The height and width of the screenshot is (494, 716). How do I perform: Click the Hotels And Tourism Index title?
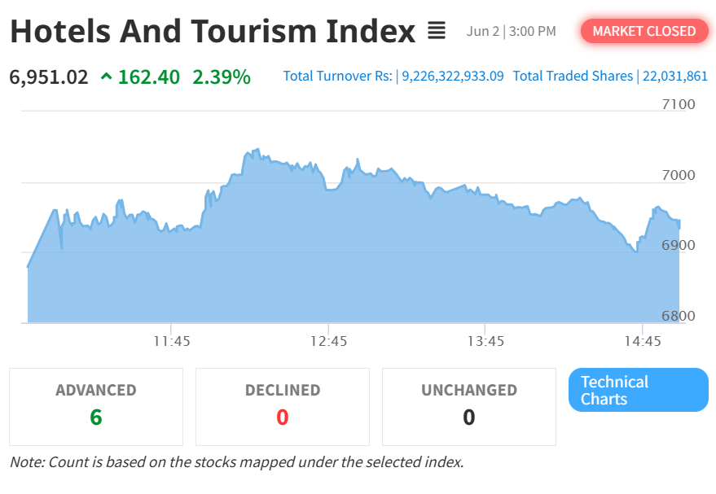pyautogui.click(x=213, y=31)
